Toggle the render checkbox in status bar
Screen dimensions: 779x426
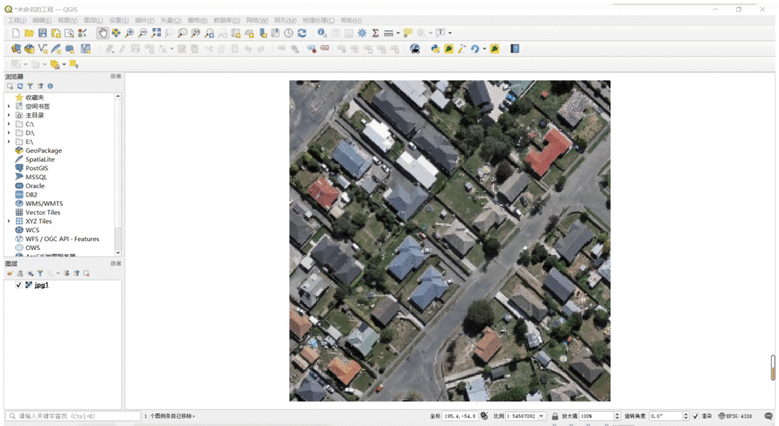tap(695, 416)
